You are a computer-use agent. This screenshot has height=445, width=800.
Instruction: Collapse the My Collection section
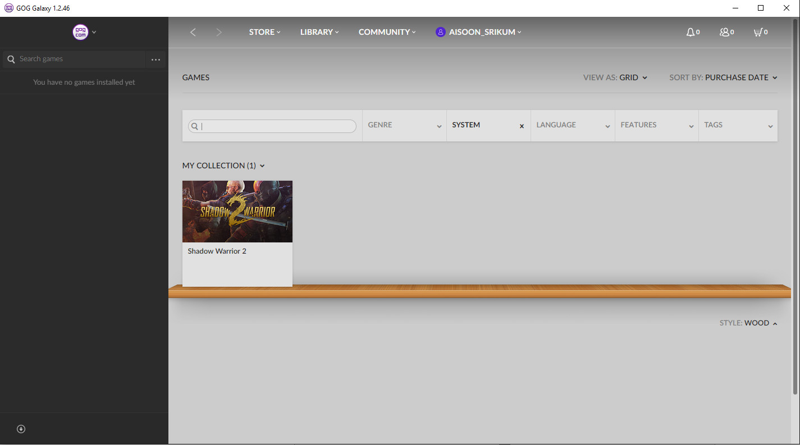pos(223,166)
